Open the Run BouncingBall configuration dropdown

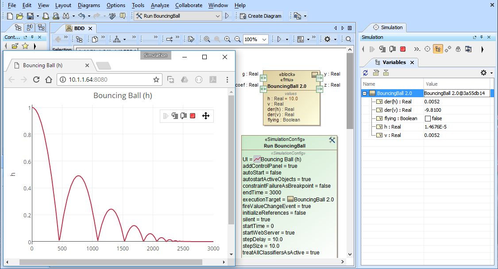[x=217, y=16]
